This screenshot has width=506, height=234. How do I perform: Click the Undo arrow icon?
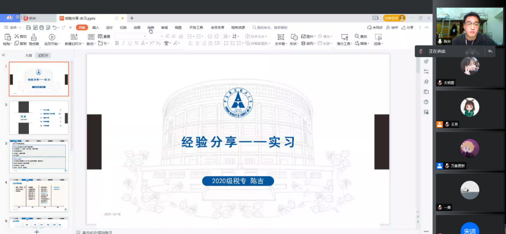[x=54, y=28]
